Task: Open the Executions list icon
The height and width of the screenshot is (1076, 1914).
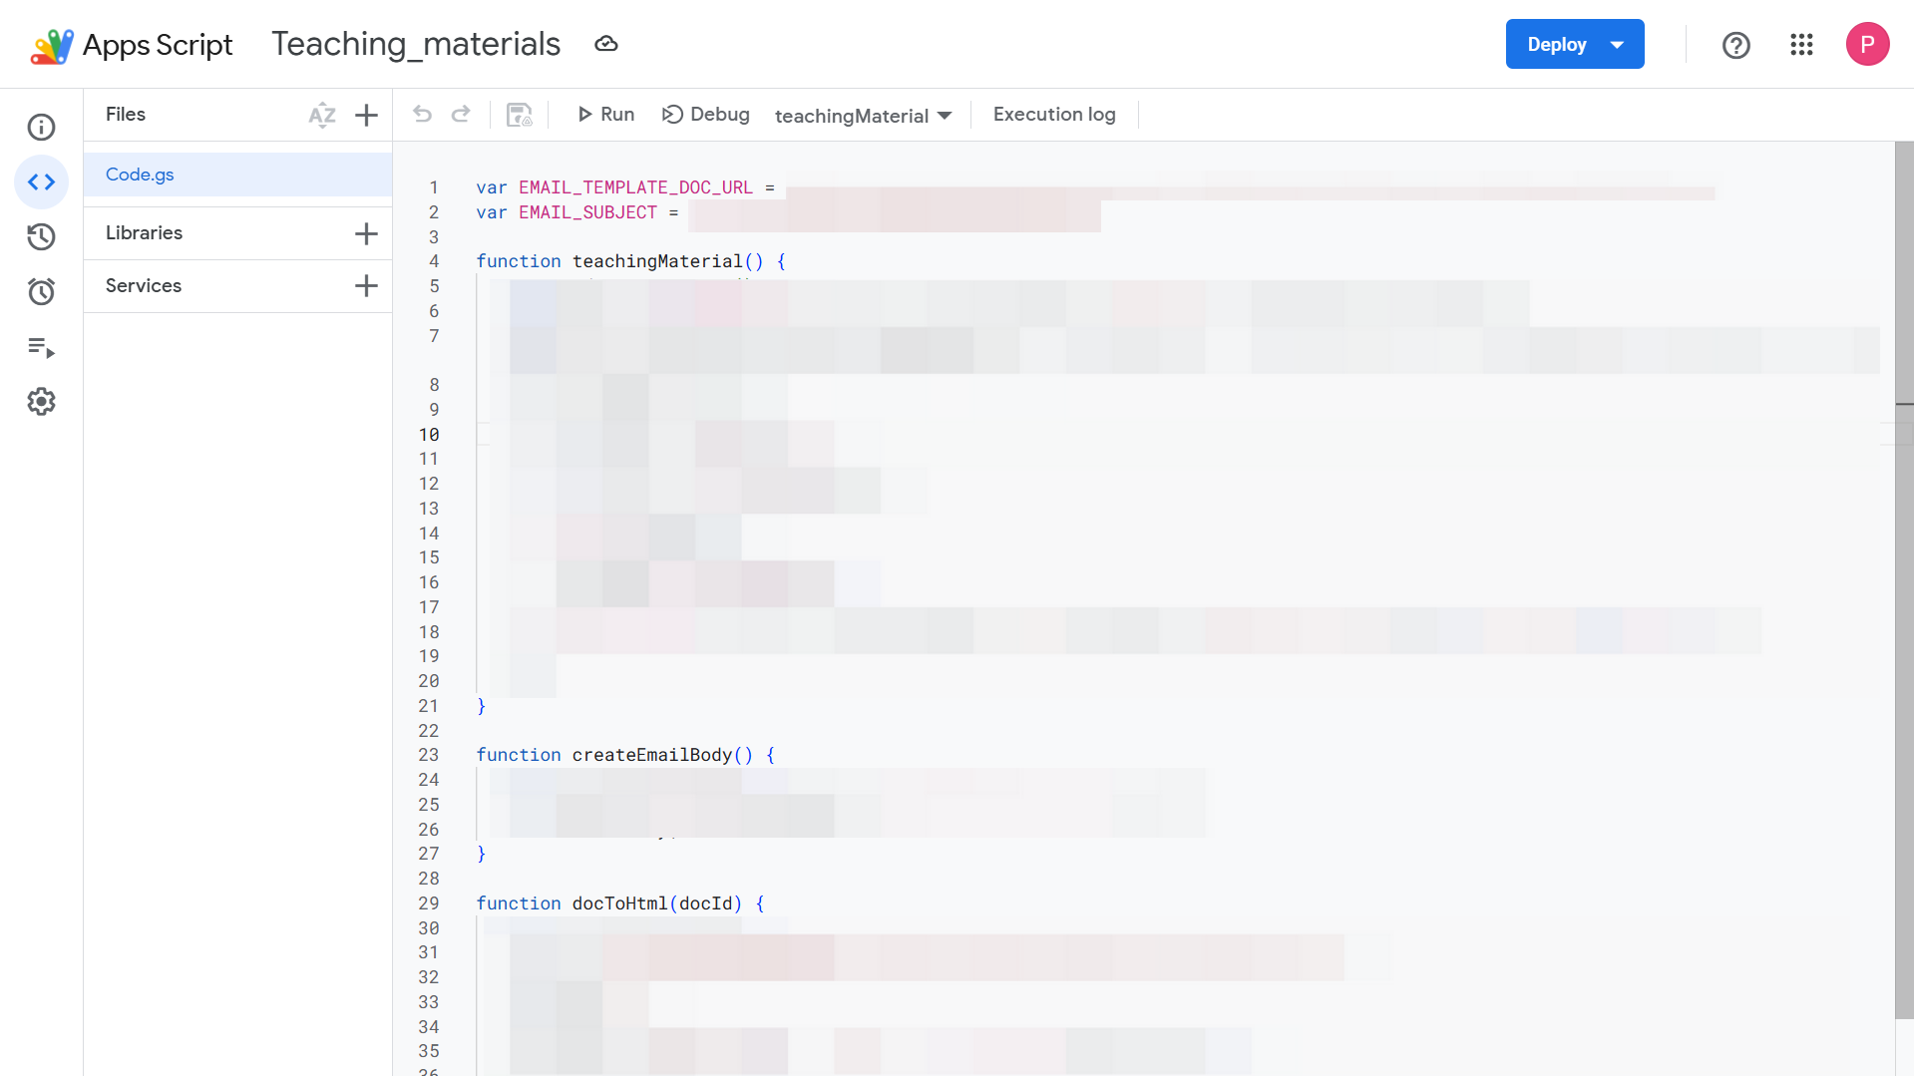Action: (x=41, y=347)
